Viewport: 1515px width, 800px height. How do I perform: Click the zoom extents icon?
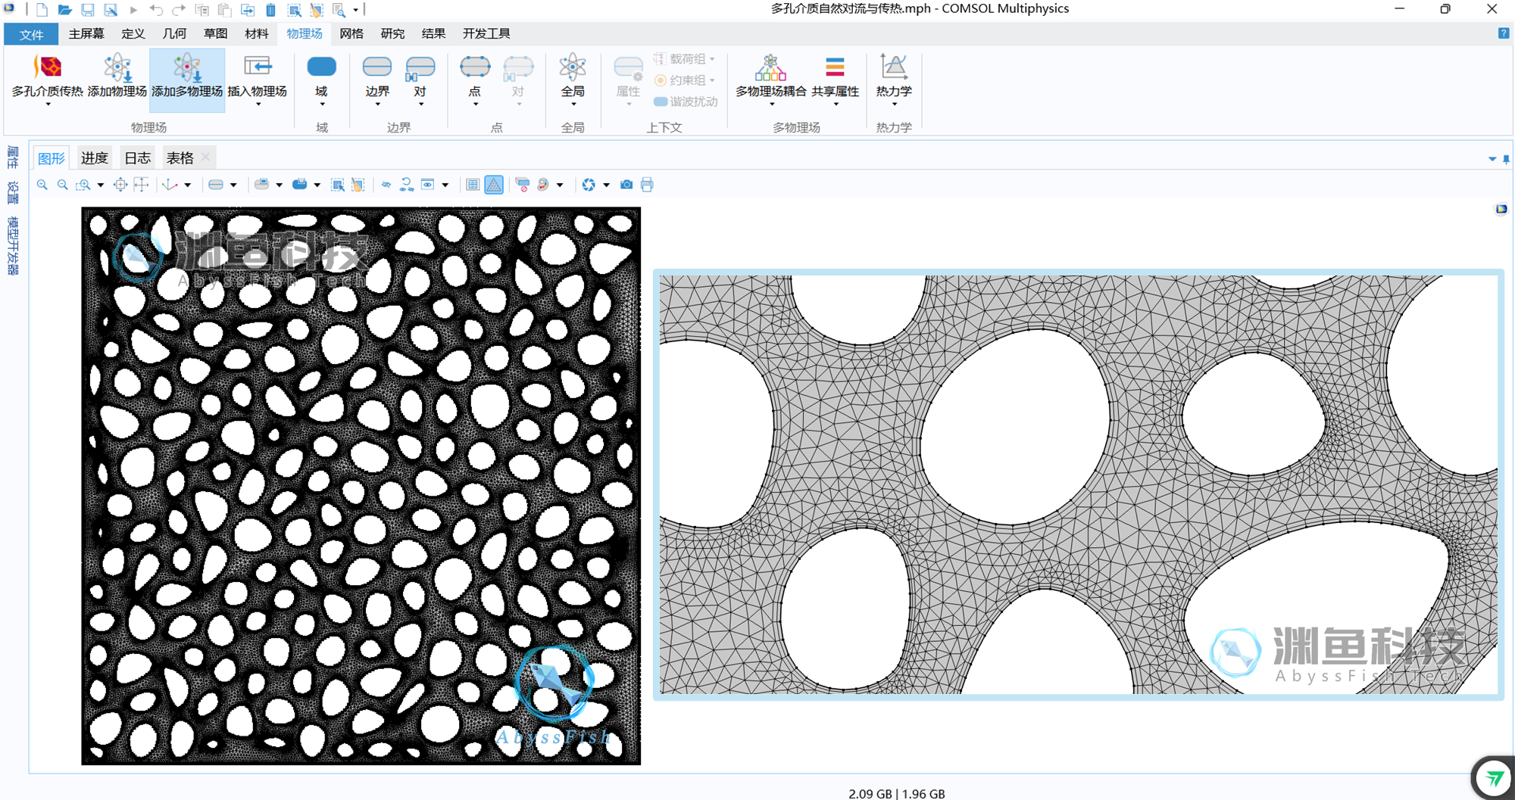[120, 185]
